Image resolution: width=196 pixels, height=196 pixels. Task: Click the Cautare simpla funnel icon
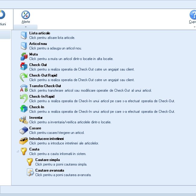[30, 162]
